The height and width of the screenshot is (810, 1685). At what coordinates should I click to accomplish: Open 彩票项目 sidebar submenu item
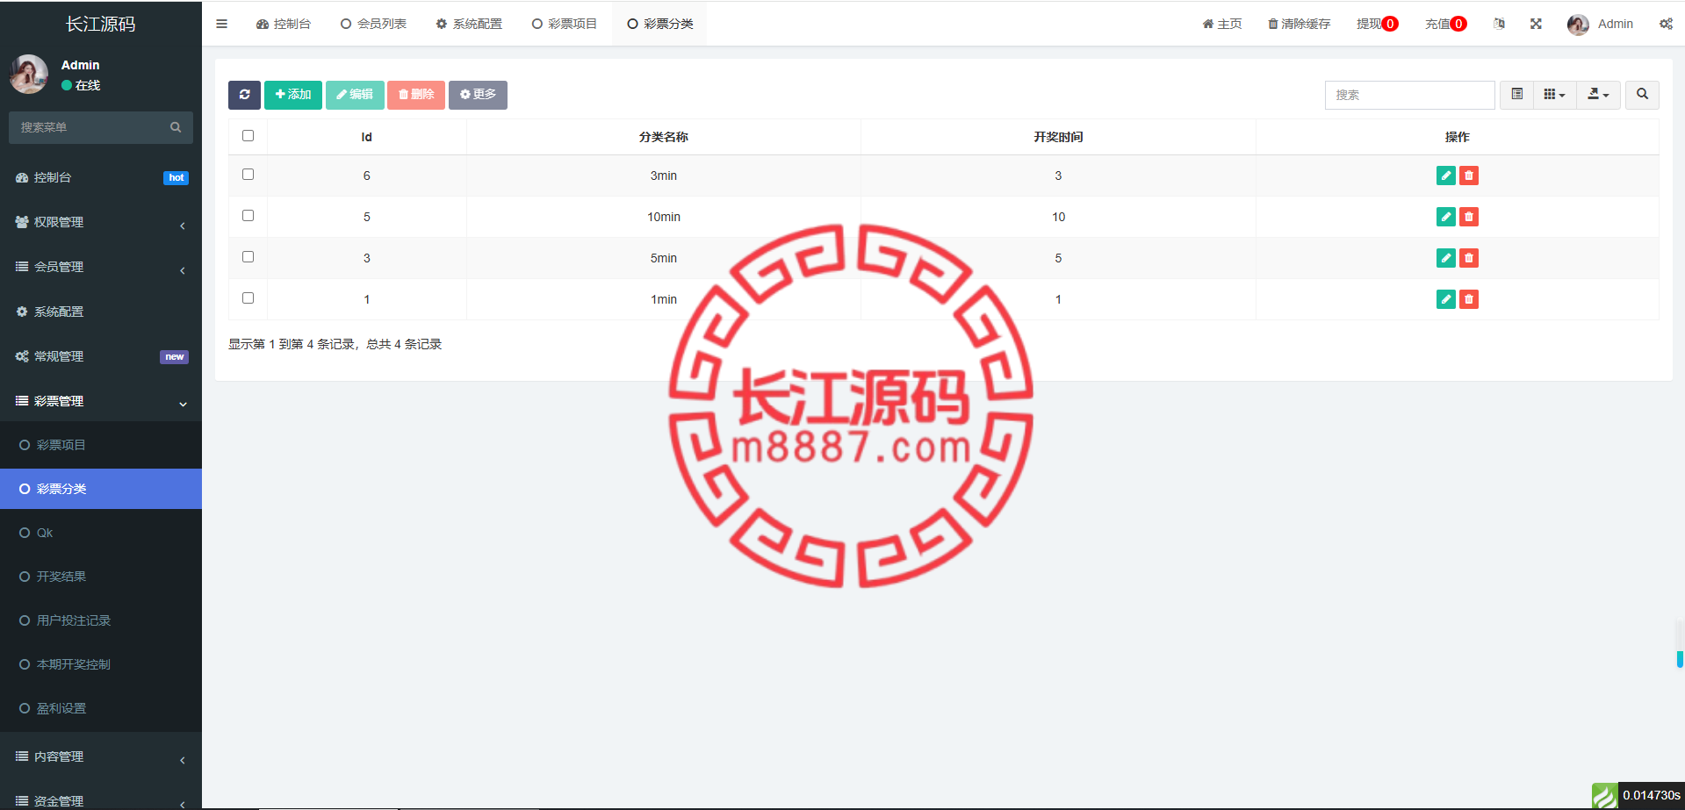click(101, 446)
